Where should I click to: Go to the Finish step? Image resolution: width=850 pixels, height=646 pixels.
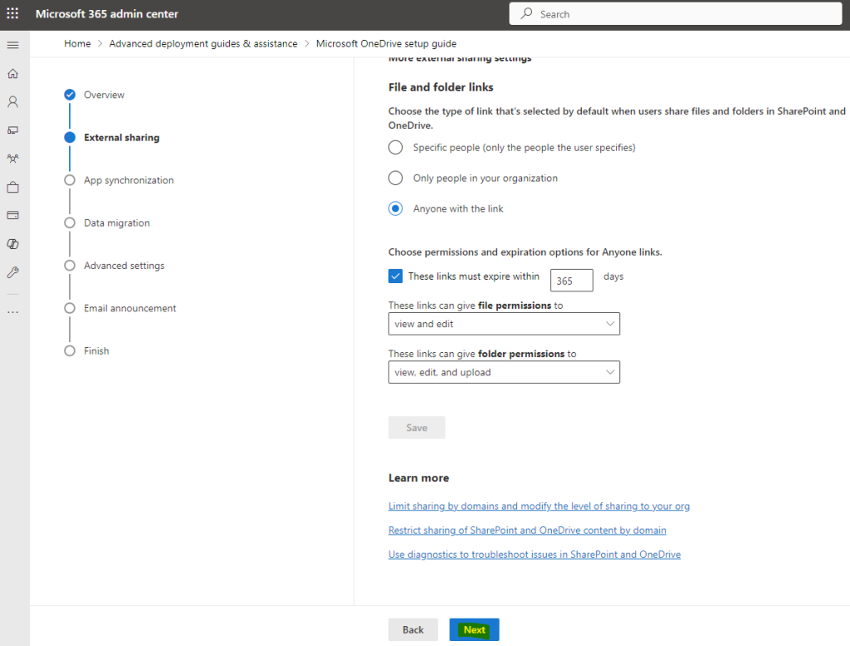coord(96,351)
